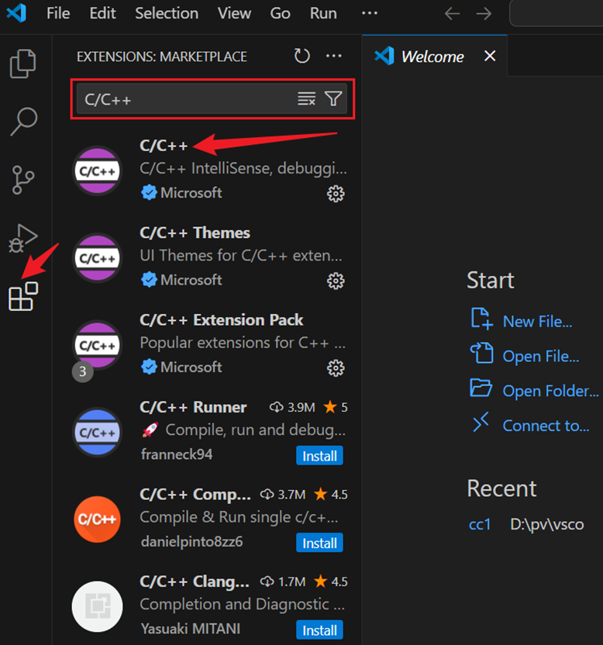Open the Edit menu
This screenshot has height=645, width=603.
102,14
